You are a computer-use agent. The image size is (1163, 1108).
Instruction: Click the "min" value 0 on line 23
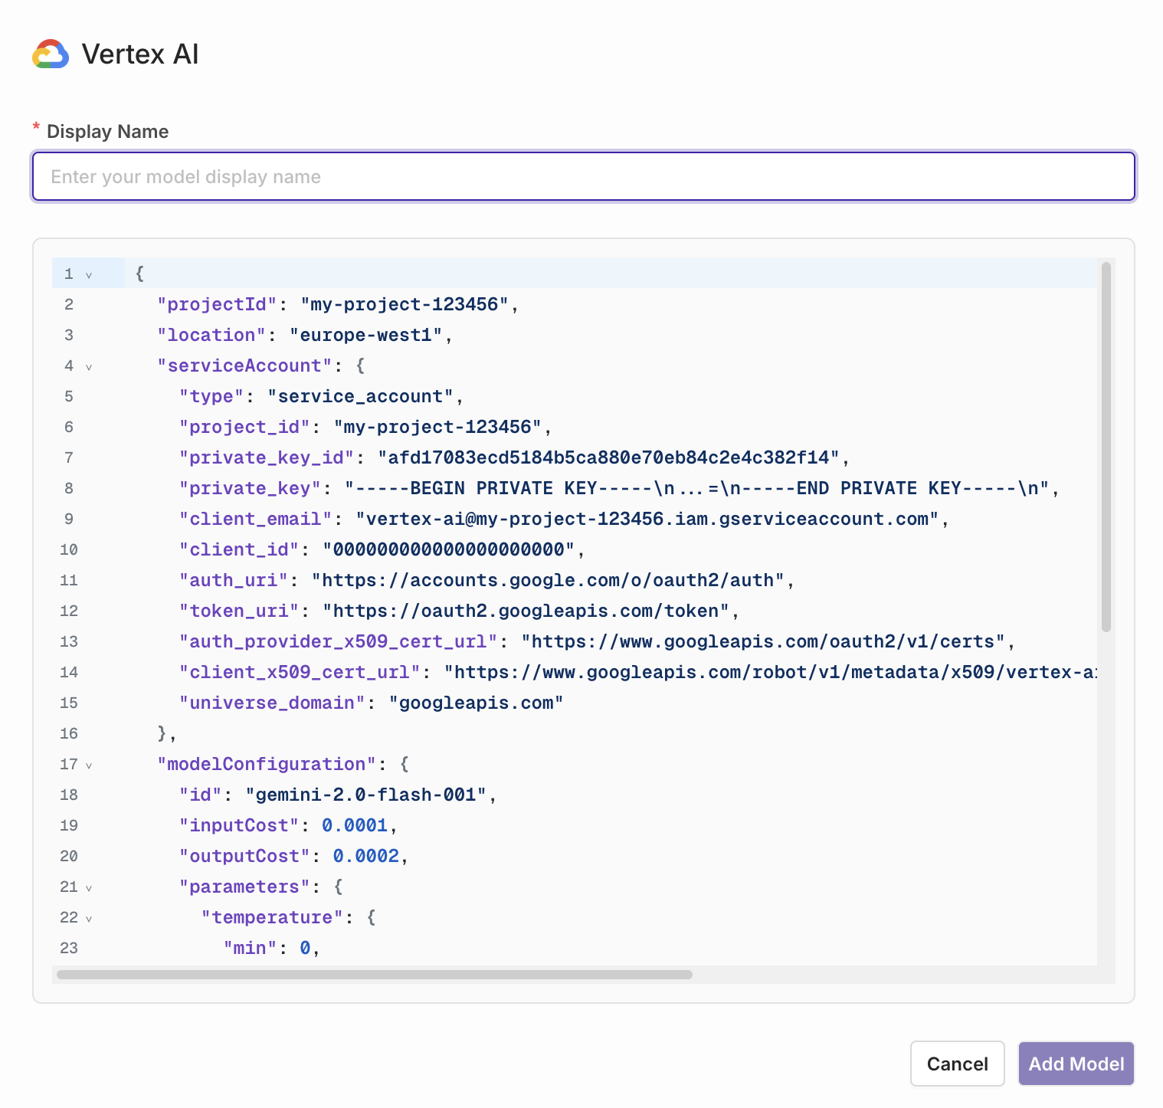(305, 948)
